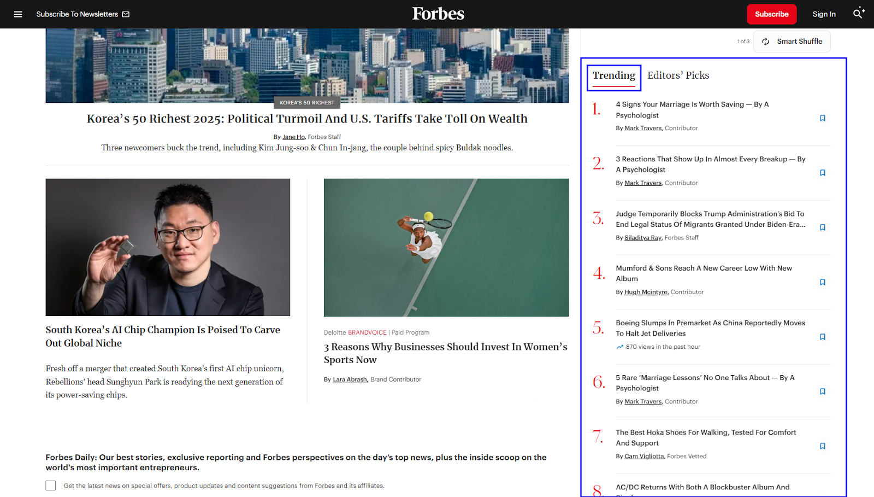Open author Jane Ho's page
The width and height of the screenshot is (874, 497).
click(293, 137)
